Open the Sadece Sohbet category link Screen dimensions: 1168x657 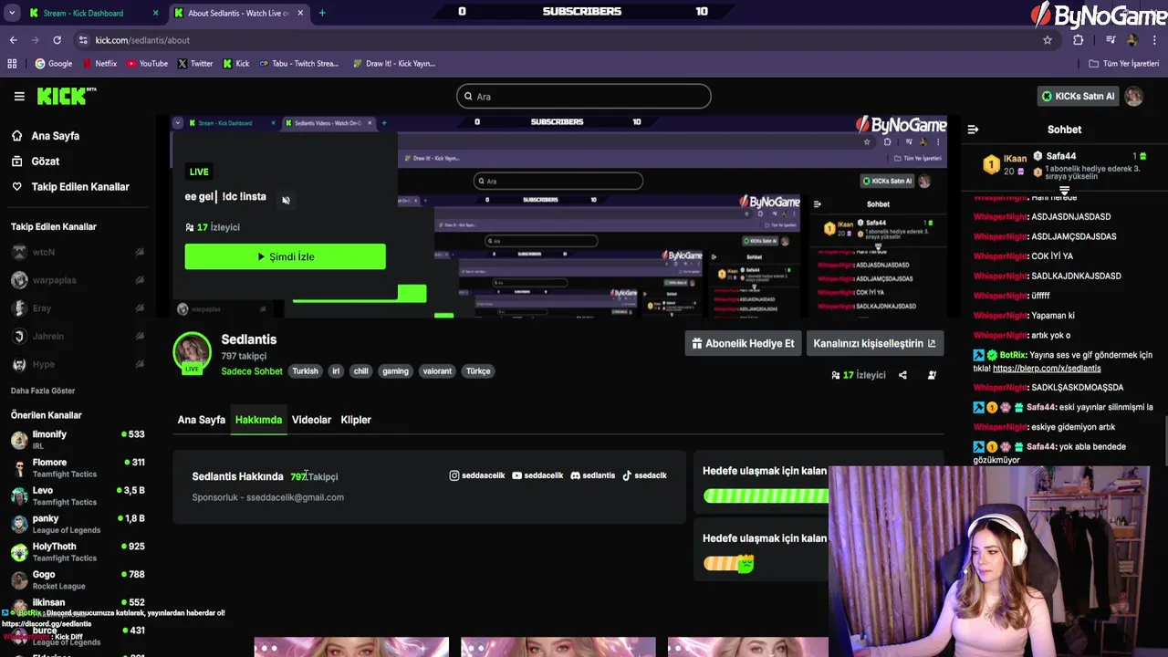(x=252, y=371)
